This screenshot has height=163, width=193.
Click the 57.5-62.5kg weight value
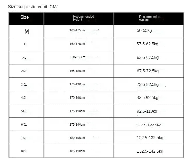coord(147,44)
